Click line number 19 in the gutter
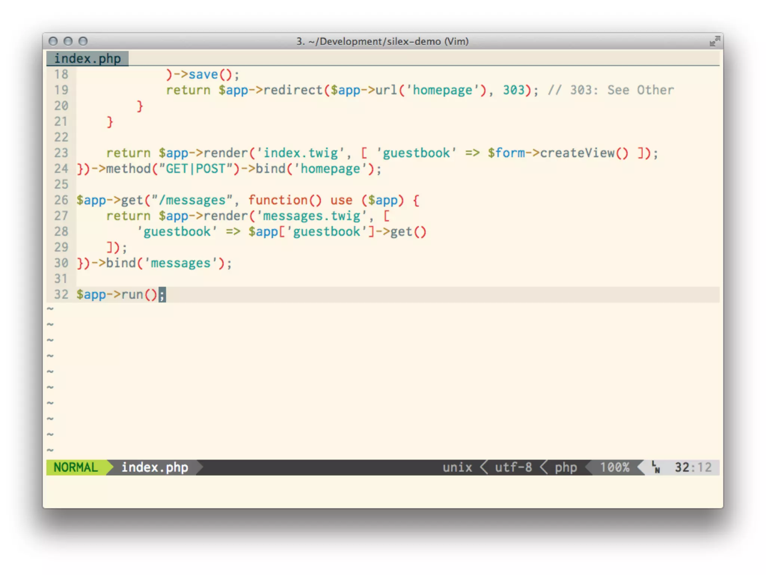766x575 pixels. tap(61, 90)
